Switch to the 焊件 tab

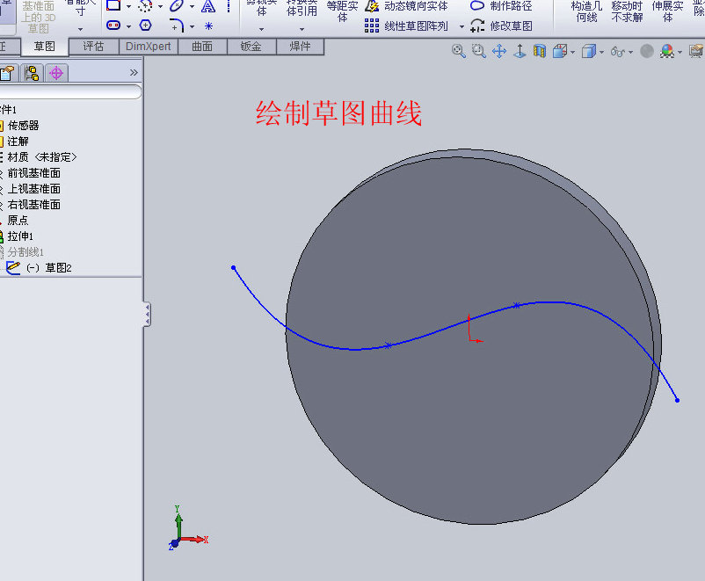(x=300, y=47)
